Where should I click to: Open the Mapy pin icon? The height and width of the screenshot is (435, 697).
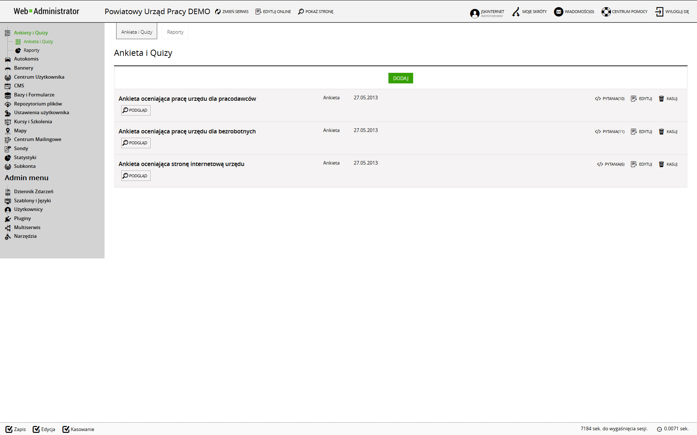(x=8, y=131)
